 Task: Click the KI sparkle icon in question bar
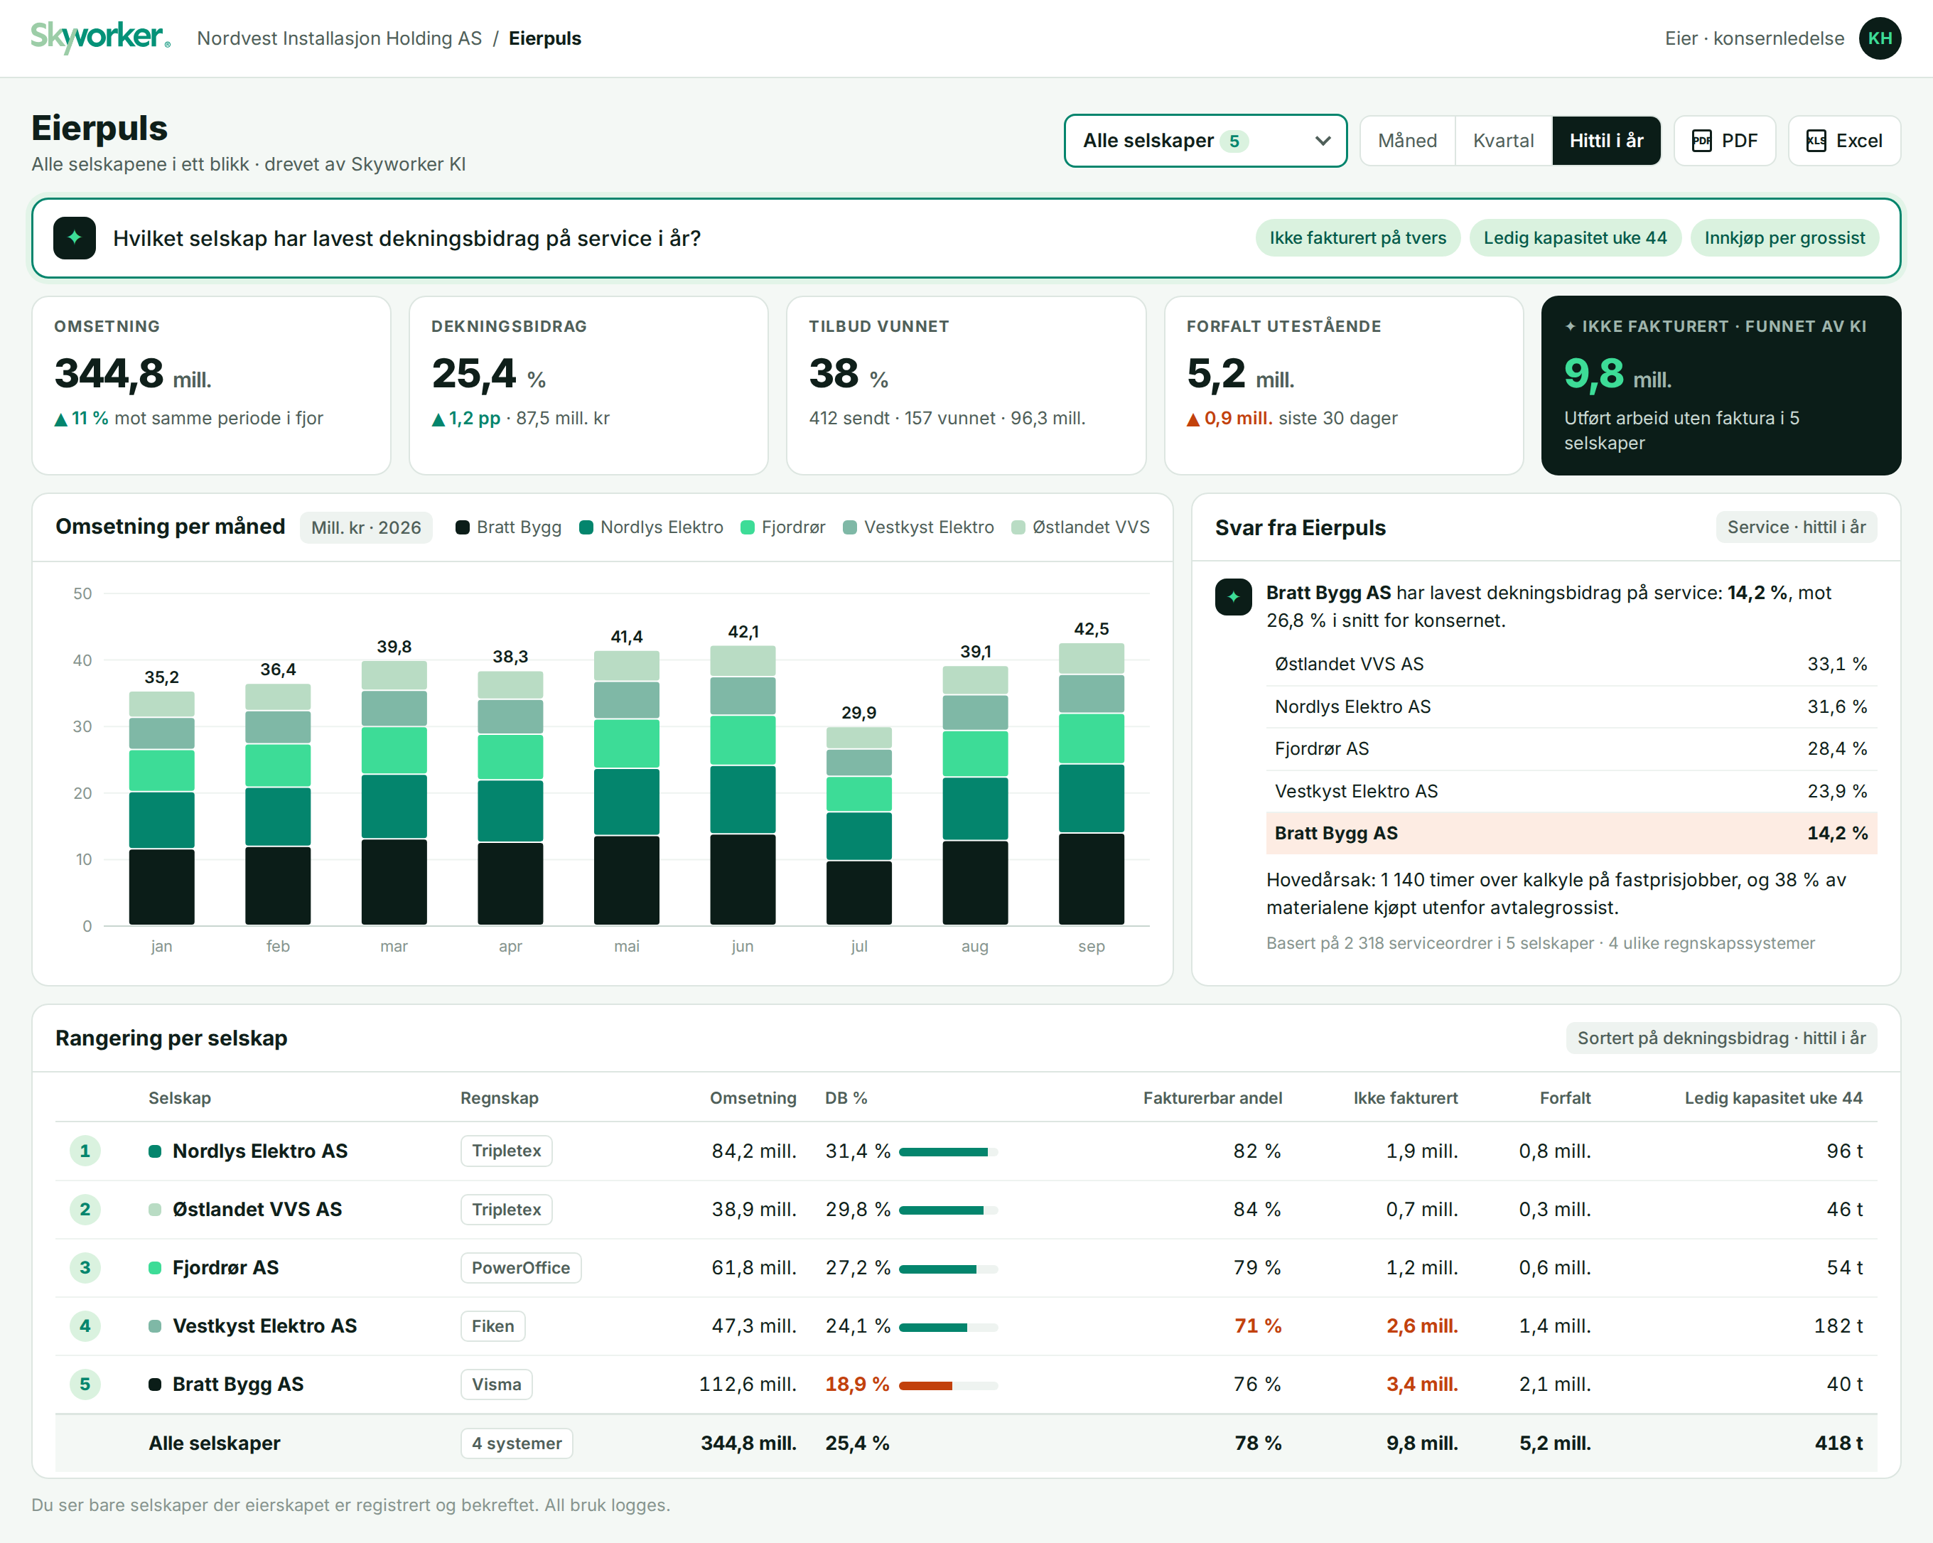75,237
